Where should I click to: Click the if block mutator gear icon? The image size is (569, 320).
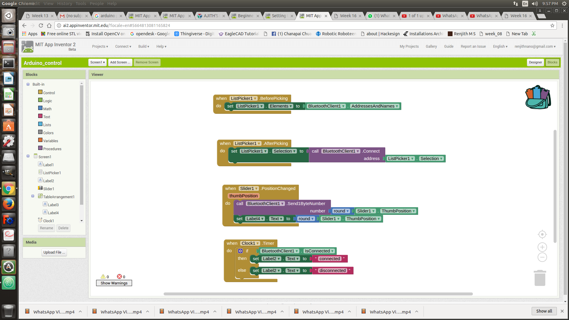[240, 251]
